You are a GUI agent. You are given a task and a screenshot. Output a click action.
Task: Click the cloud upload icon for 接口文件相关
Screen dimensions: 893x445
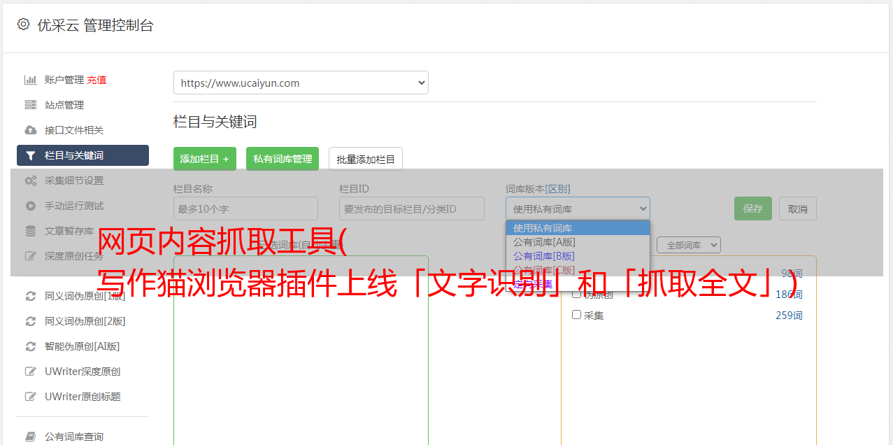[31, 130]
